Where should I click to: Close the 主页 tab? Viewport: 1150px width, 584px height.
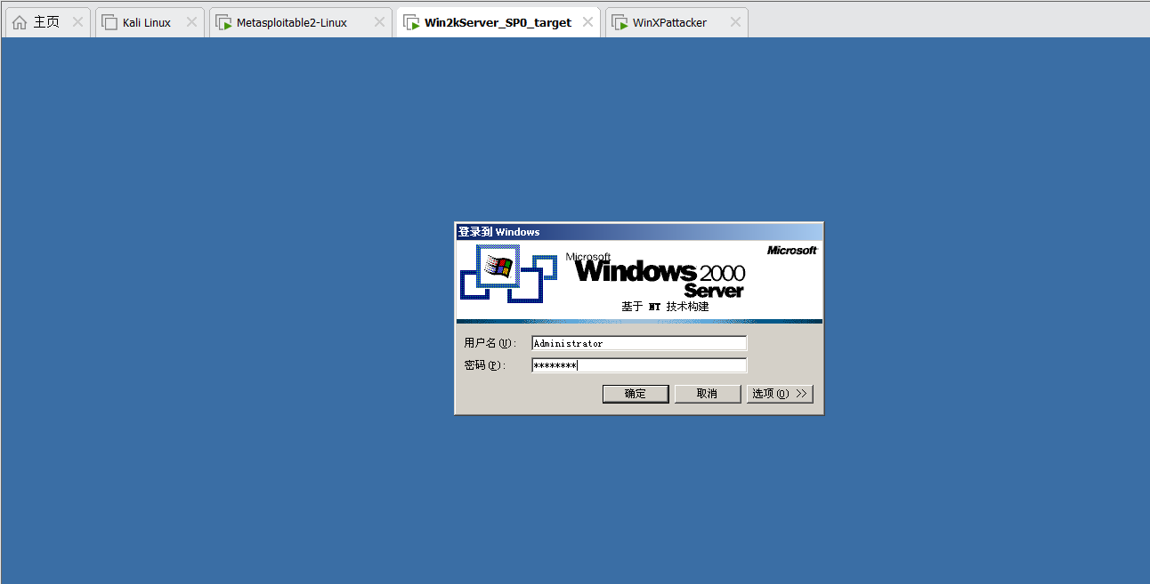[77, 22]
